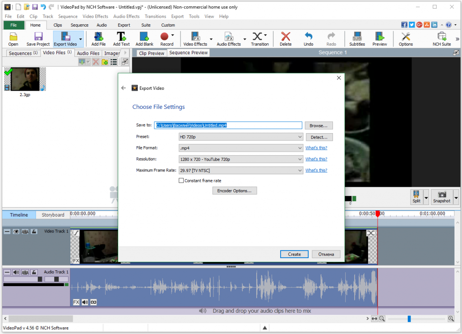This screenshot has width=462, height=334.
Task: Switch media bin to list view icon
Action: (x=114, y=62)
